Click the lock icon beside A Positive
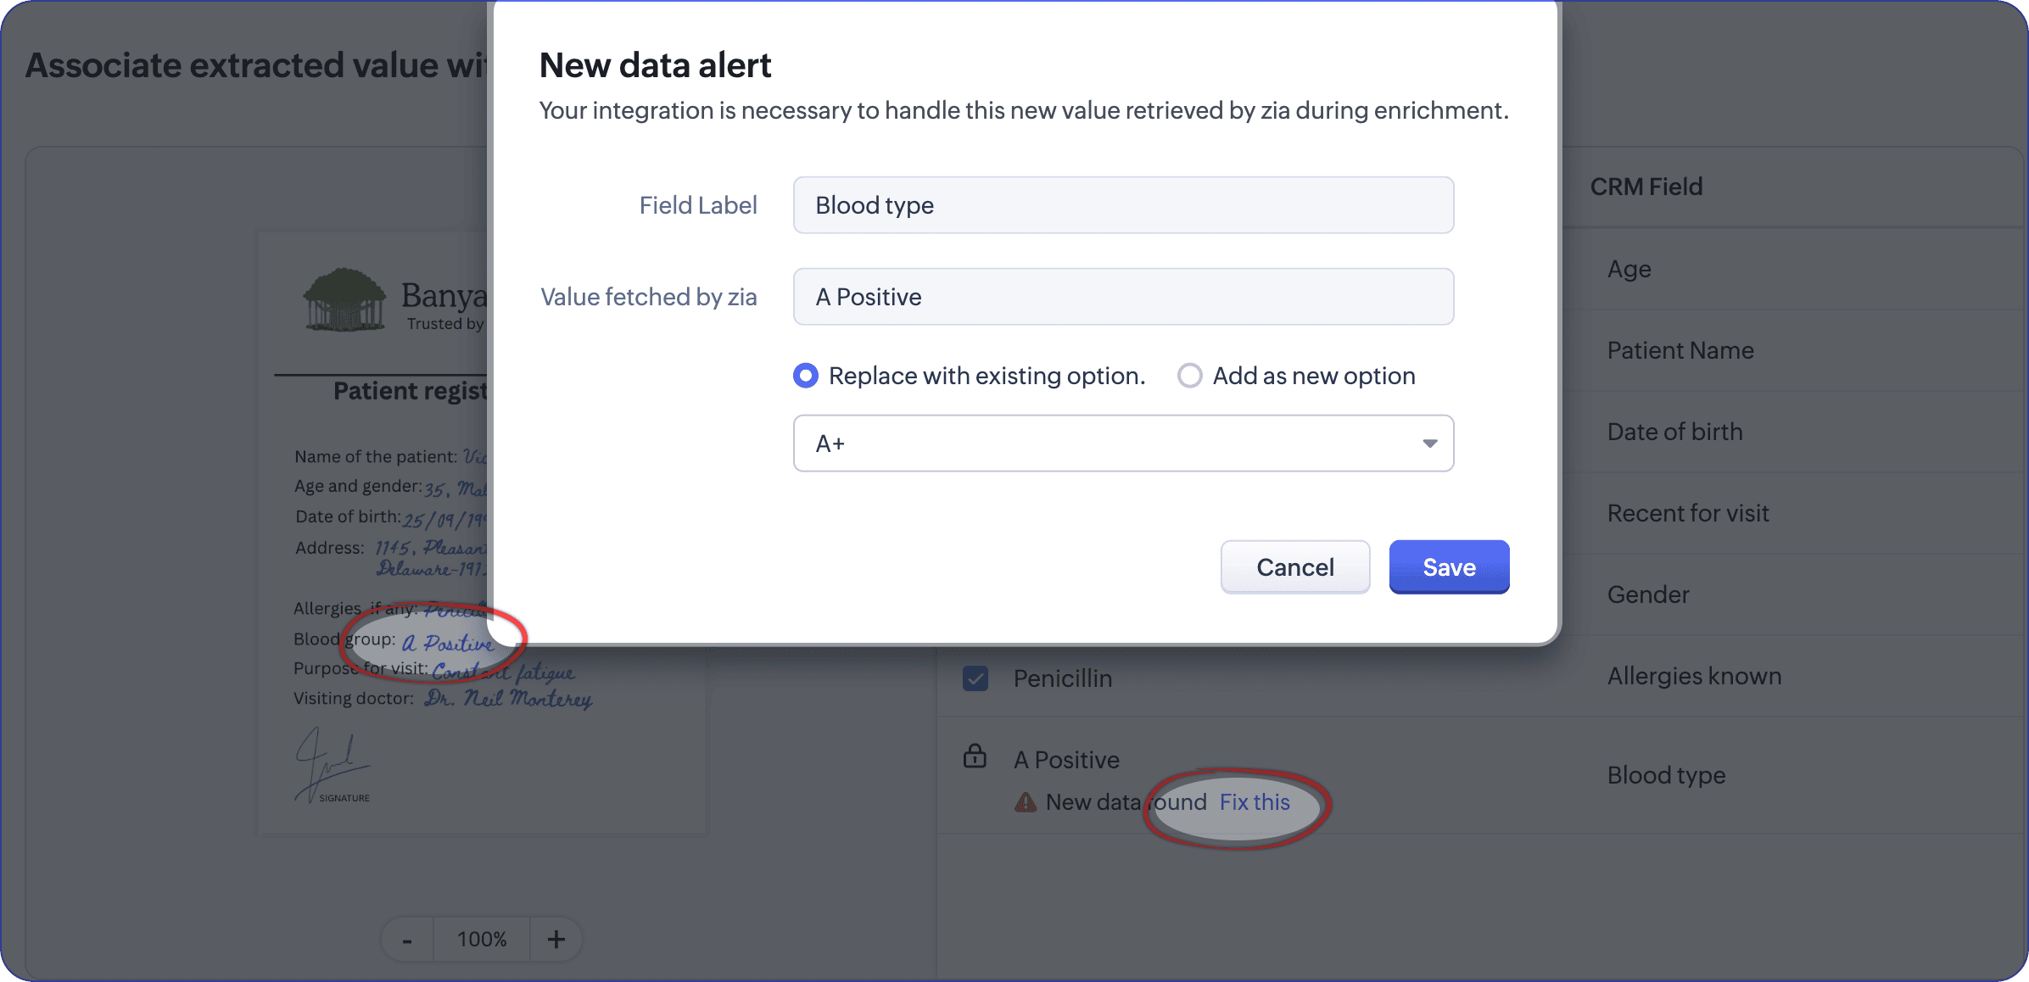 [975, 756]
